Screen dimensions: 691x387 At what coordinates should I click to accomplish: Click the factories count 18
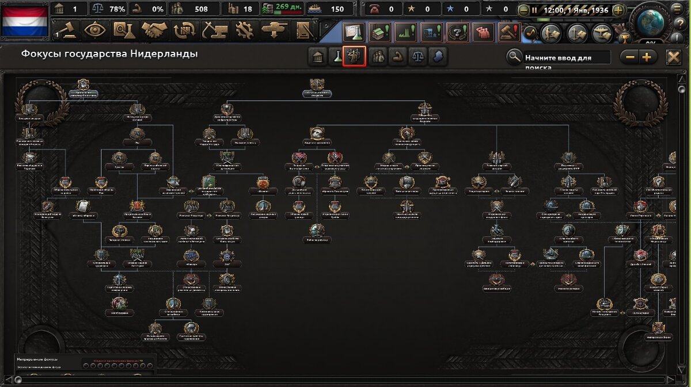[x=241, y=9]
